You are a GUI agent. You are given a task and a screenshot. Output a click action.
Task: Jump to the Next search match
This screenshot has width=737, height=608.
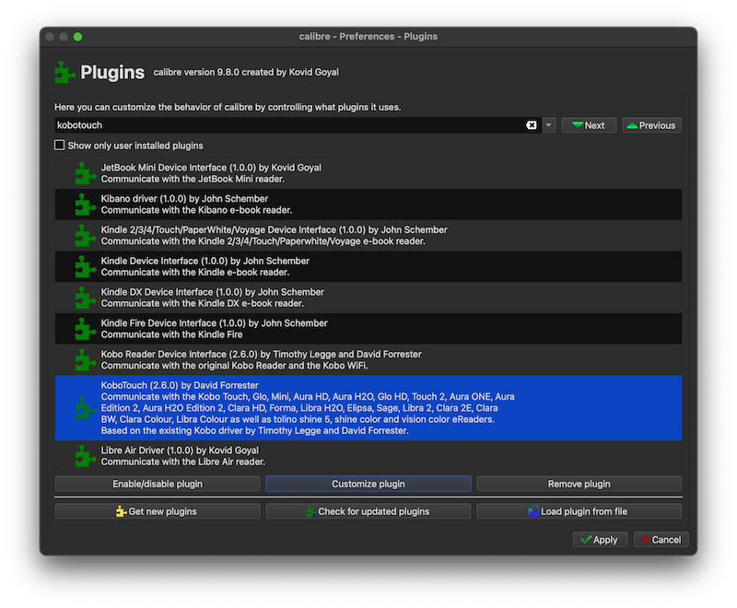589,125
